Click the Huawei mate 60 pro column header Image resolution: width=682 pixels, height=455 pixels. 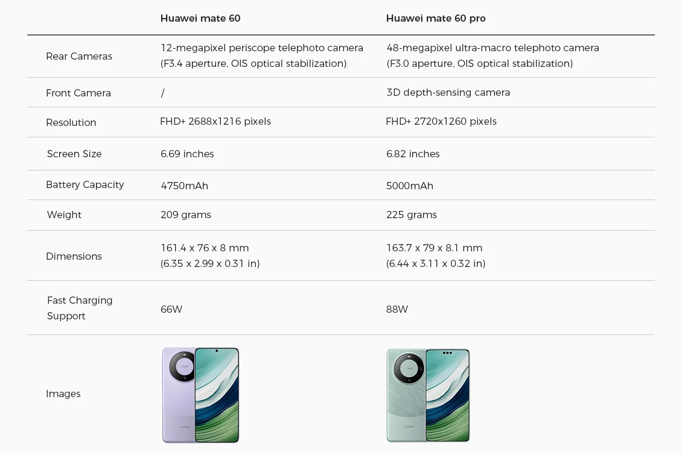(436, 18)
